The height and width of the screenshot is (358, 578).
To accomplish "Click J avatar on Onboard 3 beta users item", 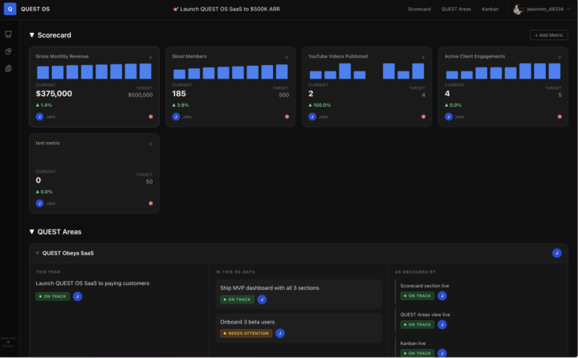I will (x=280, y=333).
